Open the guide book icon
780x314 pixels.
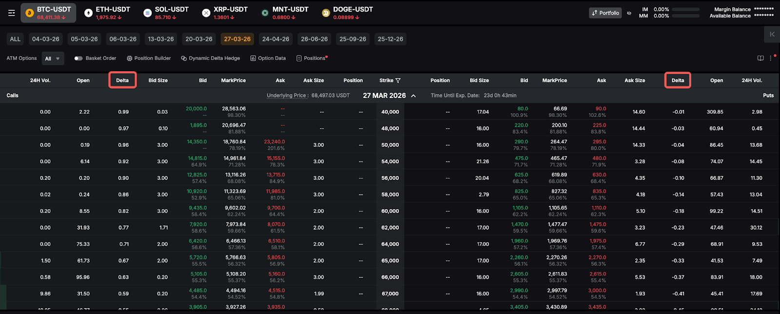(760, 58)
